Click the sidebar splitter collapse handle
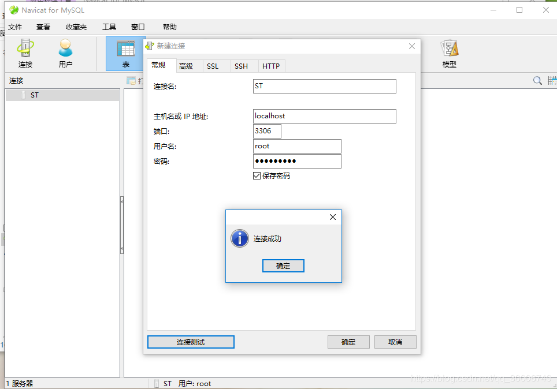Screen dimensions: 557x389 pos(122,201)
